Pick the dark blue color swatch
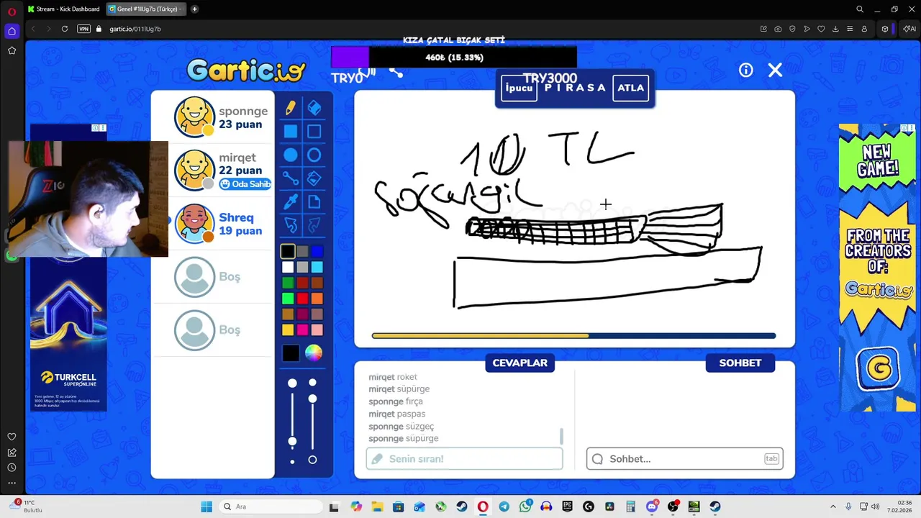Screen dimensions: 921x518 click(x=317, y=251)
